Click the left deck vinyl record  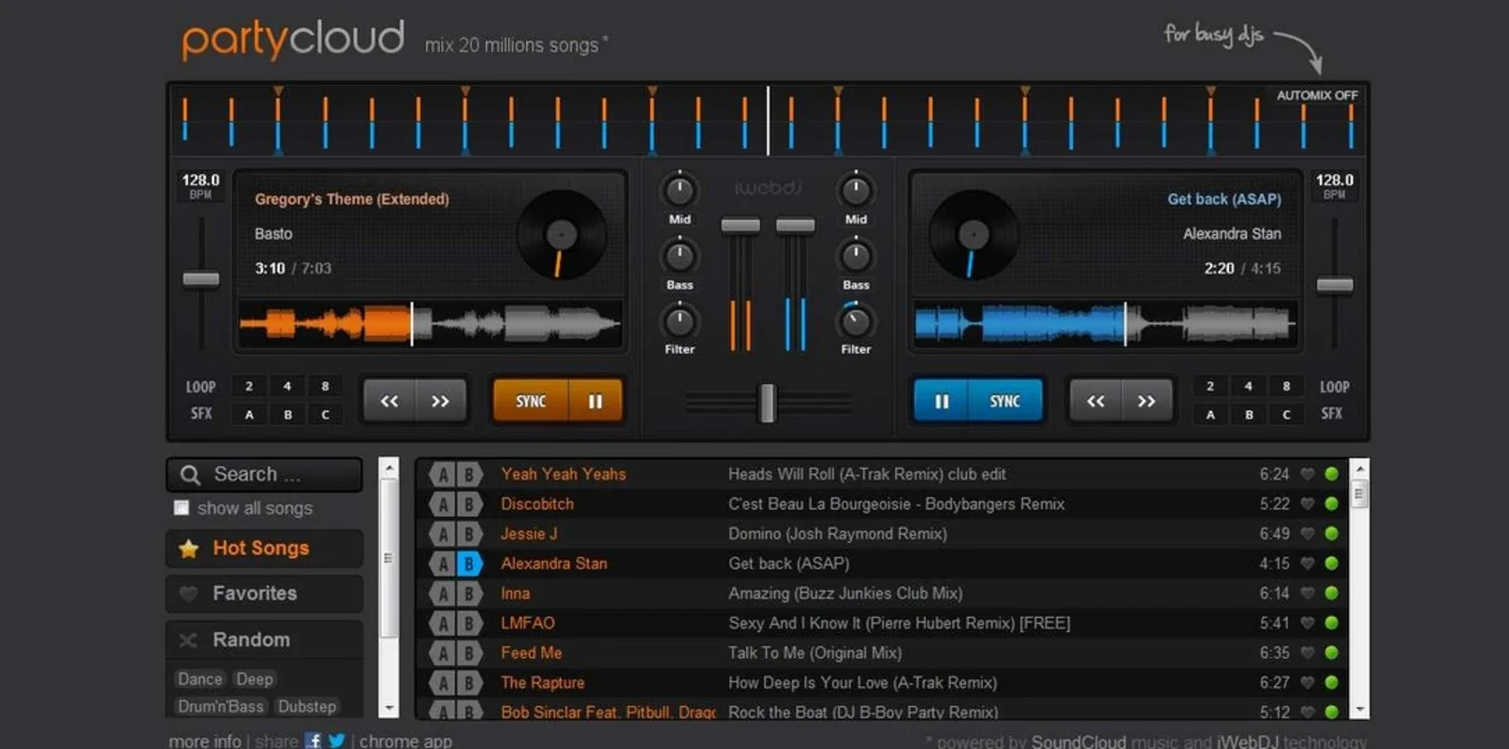click(562, 234)
